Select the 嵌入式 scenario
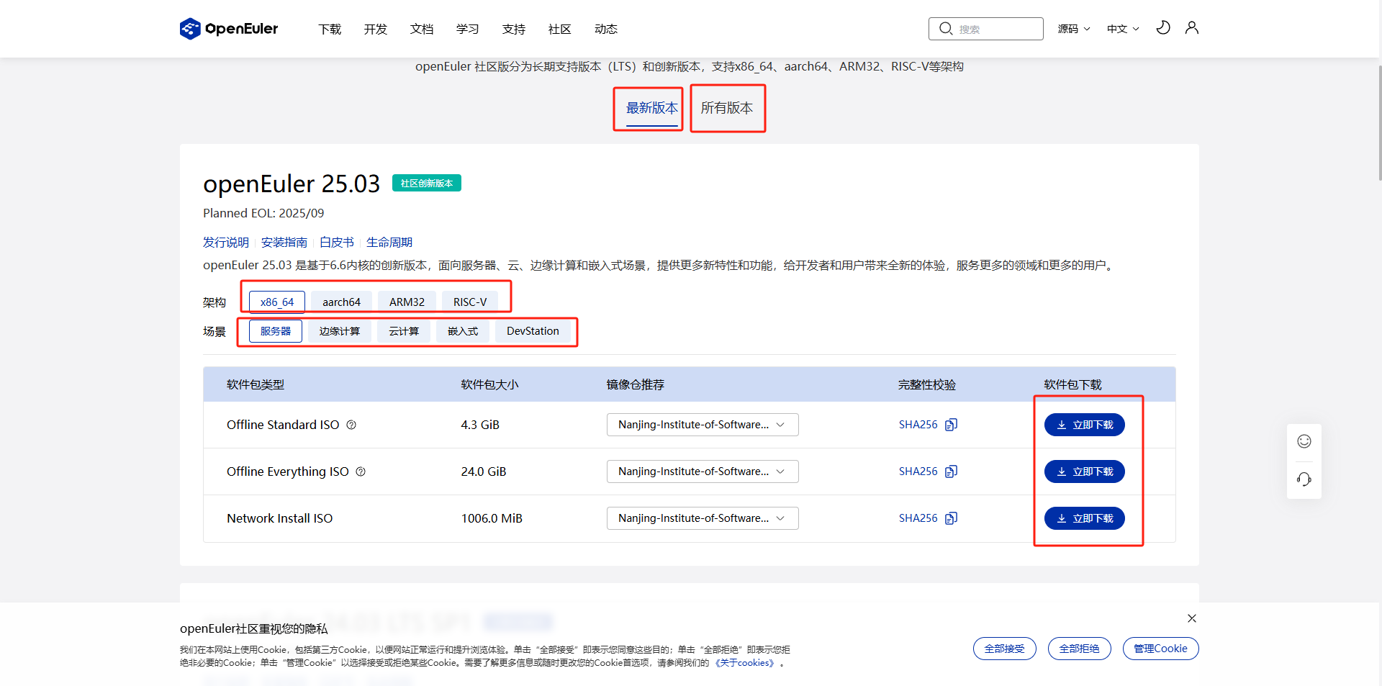Viewport: 1382px width, 686px height. (x=463, y=331)
